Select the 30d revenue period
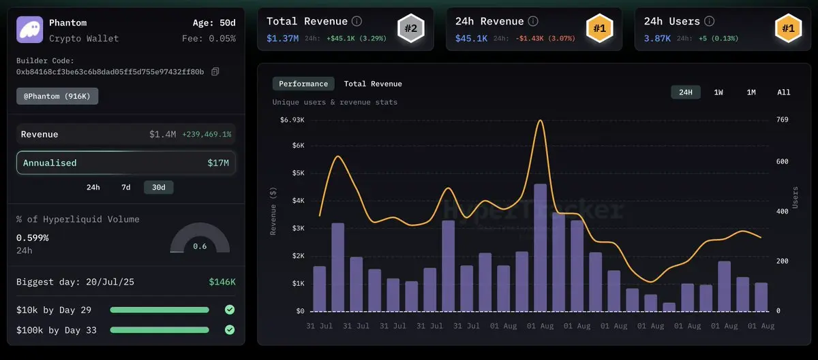Viewport: 818px width, 360px height. 158,187
